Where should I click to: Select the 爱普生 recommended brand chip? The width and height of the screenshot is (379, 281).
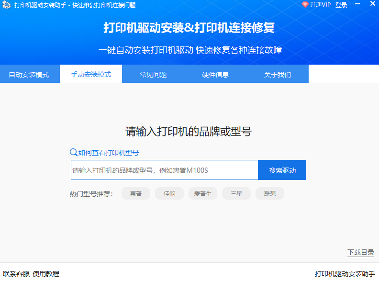point(203,194)
